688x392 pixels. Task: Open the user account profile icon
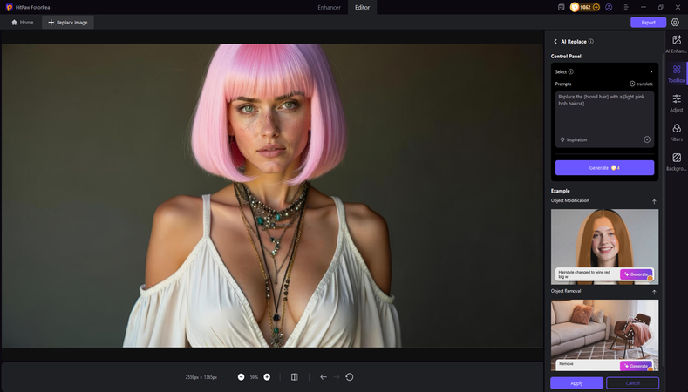point(609,8)
